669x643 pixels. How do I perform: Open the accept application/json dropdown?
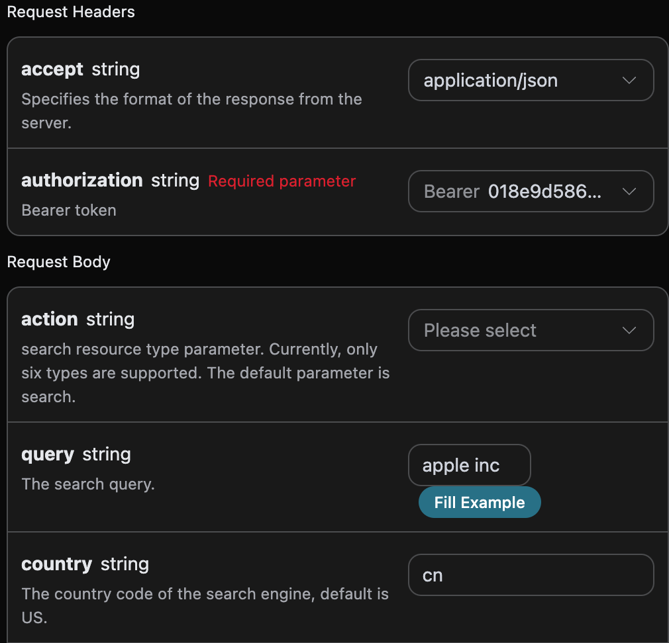pyautogui.click(x=531, y=80)
